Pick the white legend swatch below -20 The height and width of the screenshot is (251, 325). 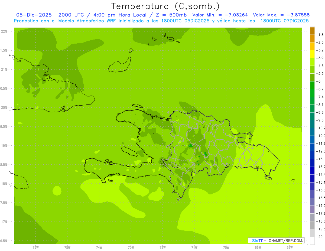(x=312, y=241)
